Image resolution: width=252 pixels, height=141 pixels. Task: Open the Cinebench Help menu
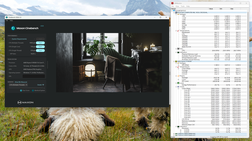(x=11, y=21)
